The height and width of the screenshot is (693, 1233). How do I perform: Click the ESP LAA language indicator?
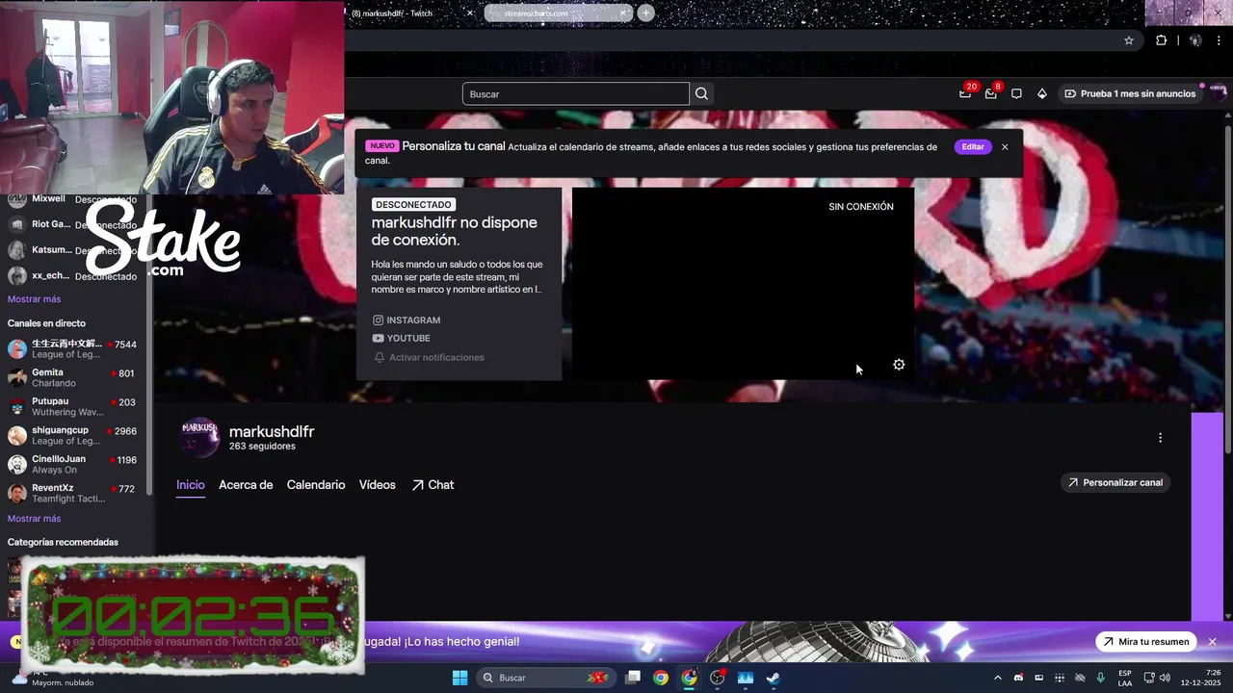[1125, 678]
